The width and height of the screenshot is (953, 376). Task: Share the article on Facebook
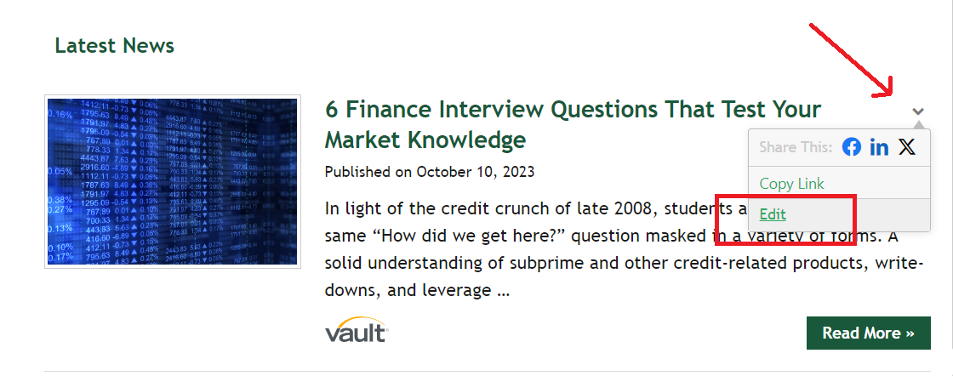(x=852, y=147)
